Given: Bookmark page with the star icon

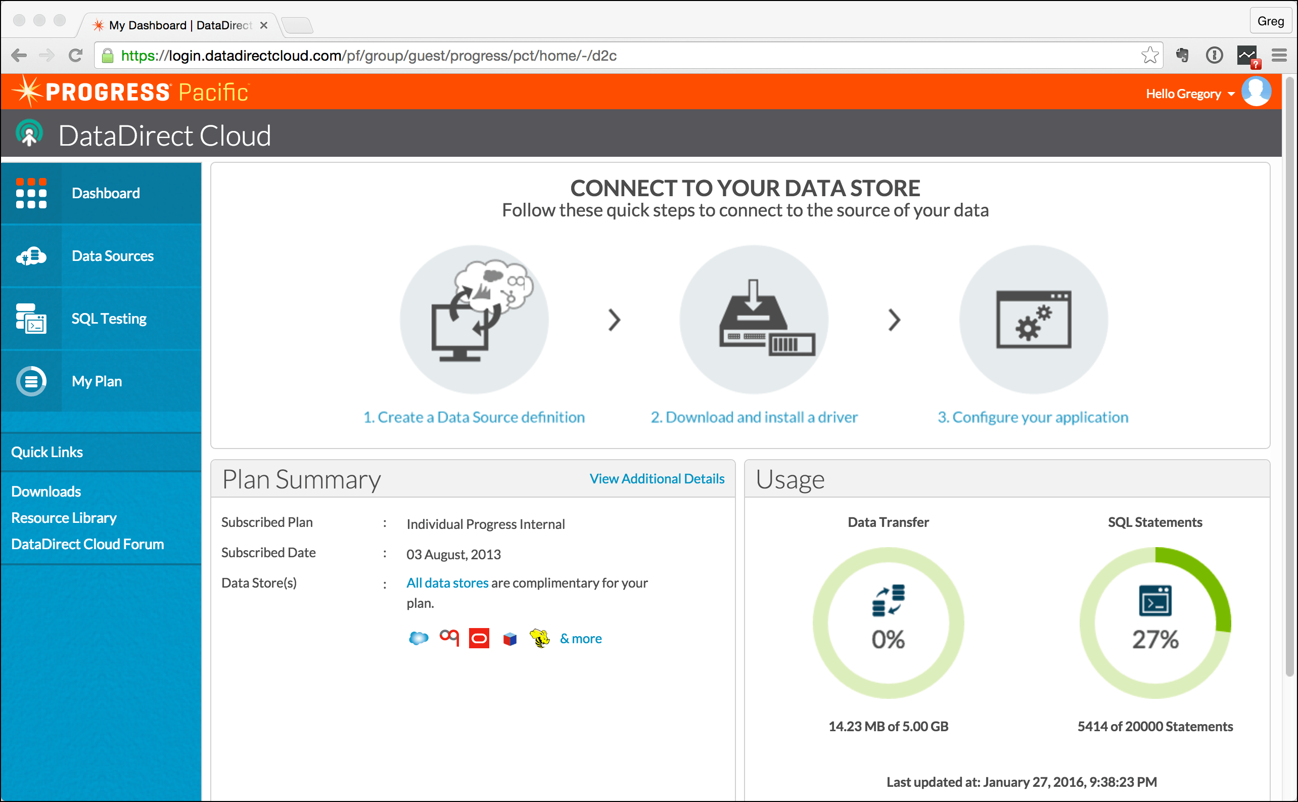Looking at the screenshot, I should coord(1149,55).
